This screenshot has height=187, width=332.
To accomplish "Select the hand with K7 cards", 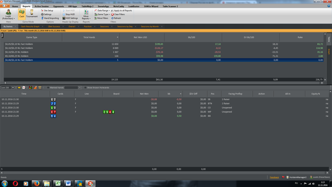I will 164,112.
